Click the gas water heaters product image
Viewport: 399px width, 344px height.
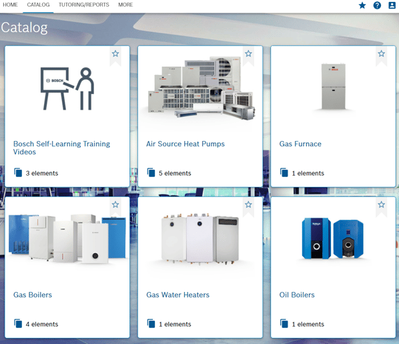pyautogui.click(x=200, y=238)
